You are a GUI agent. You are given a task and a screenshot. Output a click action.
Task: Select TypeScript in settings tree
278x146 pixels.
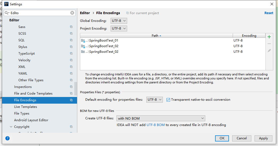pos(27,53)
